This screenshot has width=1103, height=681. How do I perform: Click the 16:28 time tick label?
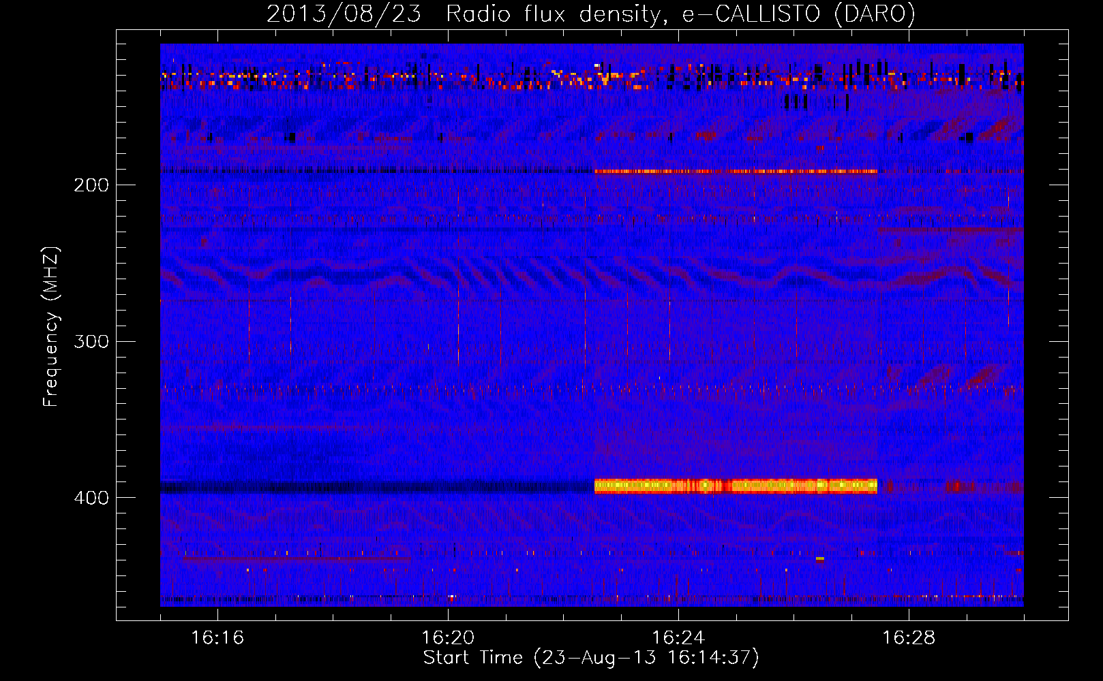click(x=909, y=637)
